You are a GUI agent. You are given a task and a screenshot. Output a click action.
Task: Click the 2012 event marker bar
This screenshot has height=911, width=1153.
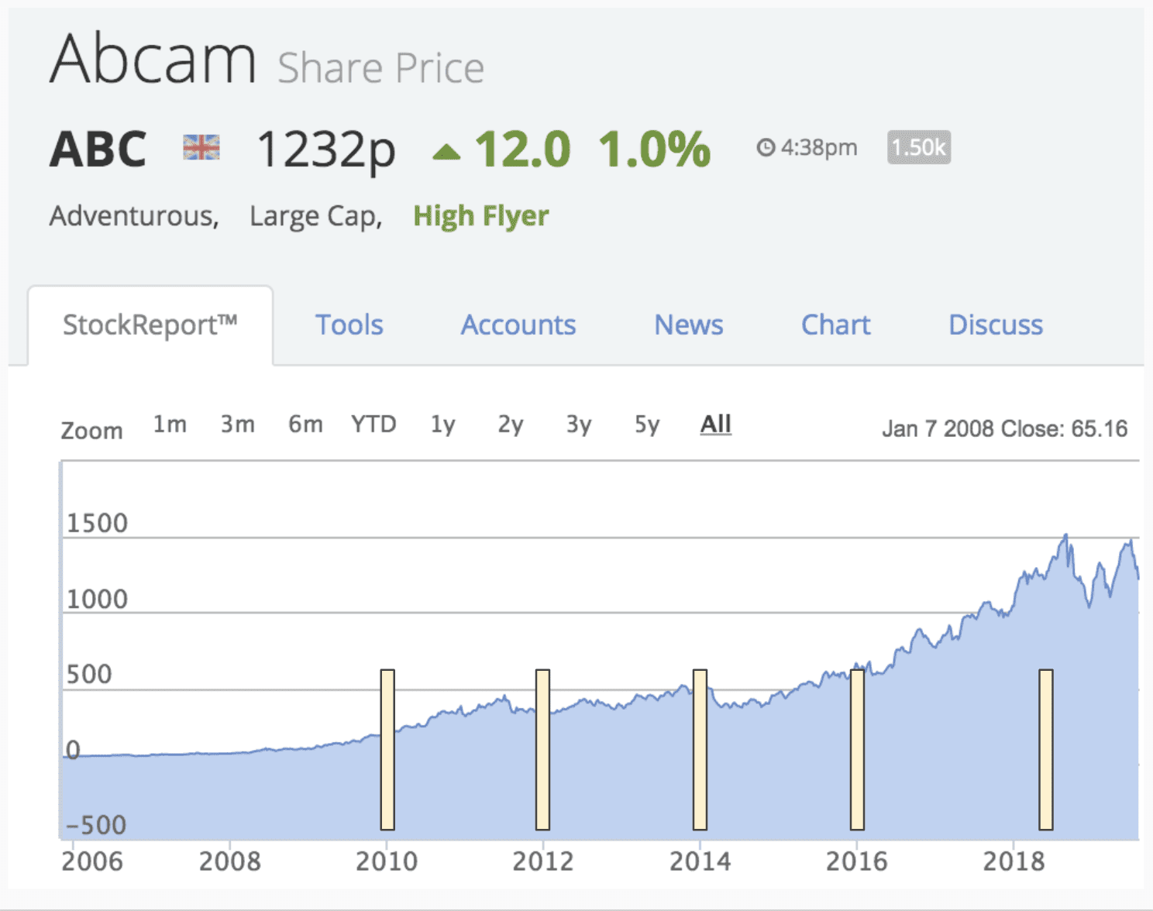pos(542,750)
